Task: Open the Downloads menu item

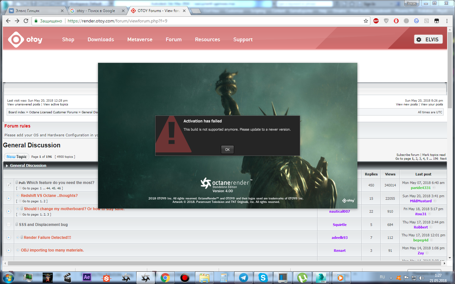Action: (x=101, y=39)
